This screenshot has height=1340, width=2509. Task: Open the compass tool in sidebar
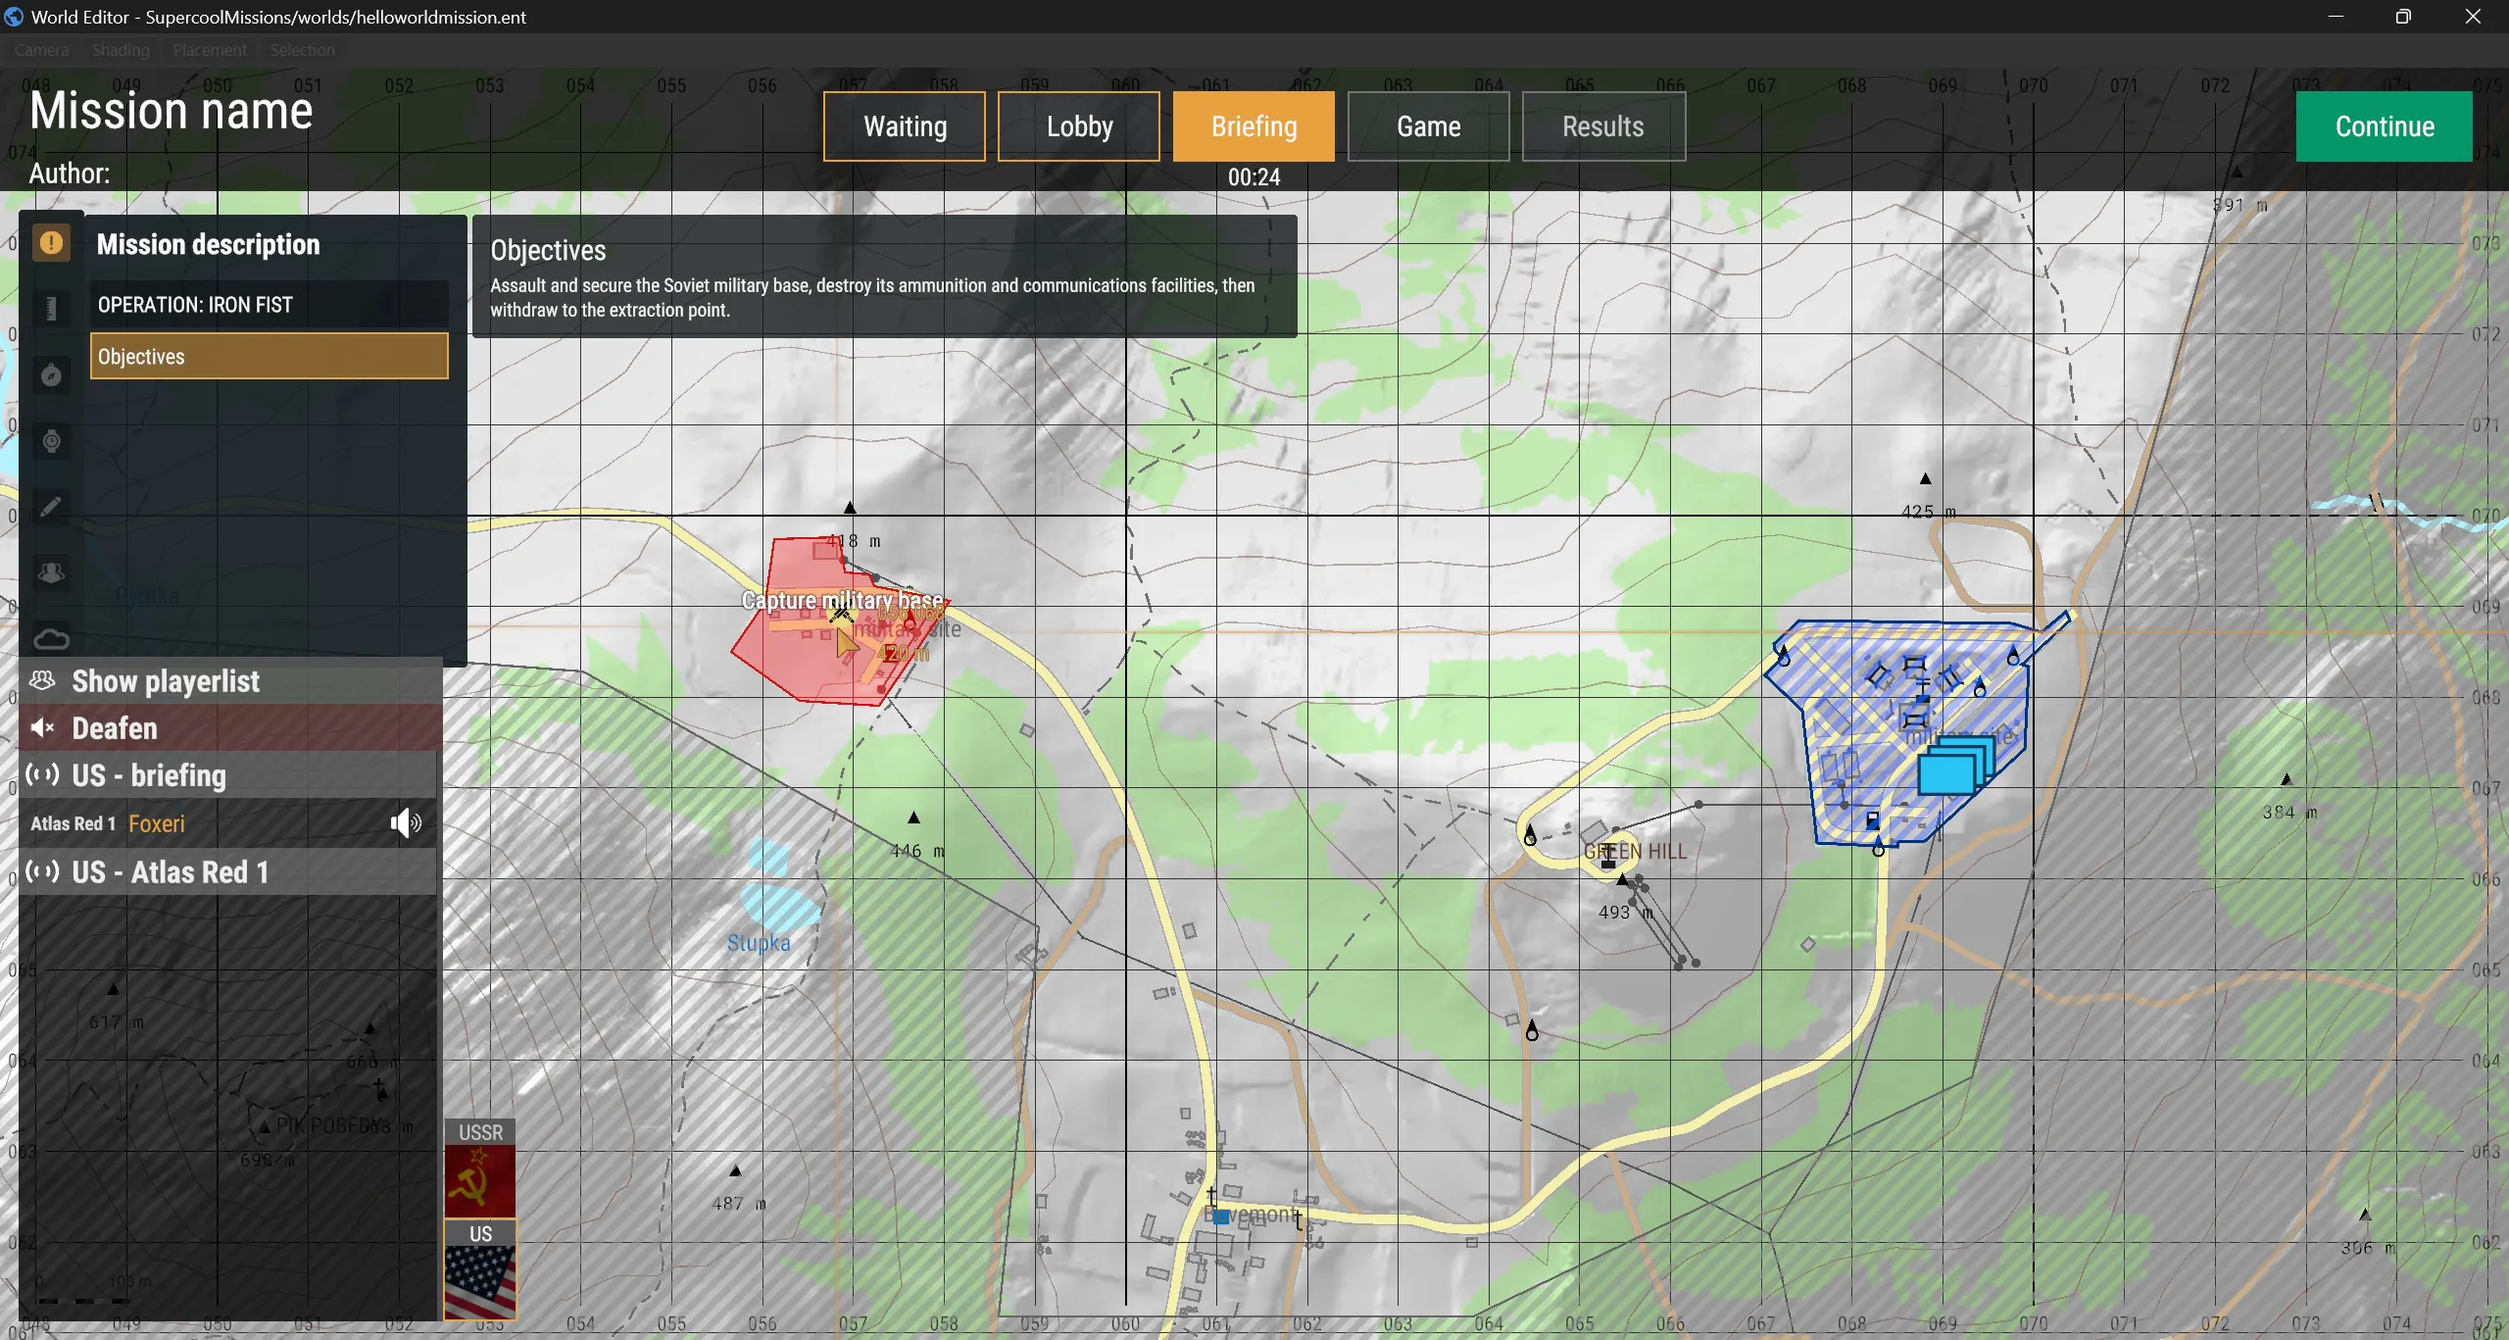tap(51, 375)
